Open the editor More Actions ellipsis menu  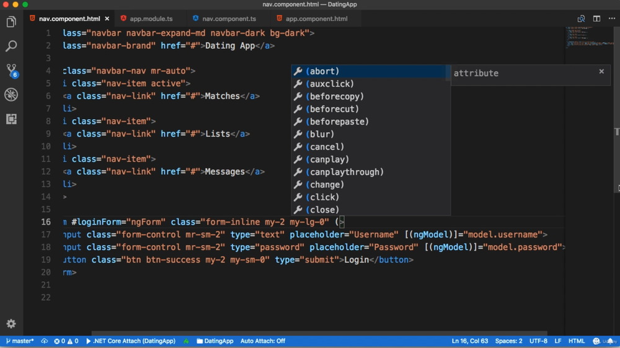(x=612, y=19)
